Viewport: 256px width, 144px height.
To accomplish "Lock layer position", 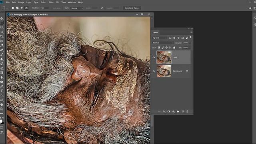I will [166, 48].
